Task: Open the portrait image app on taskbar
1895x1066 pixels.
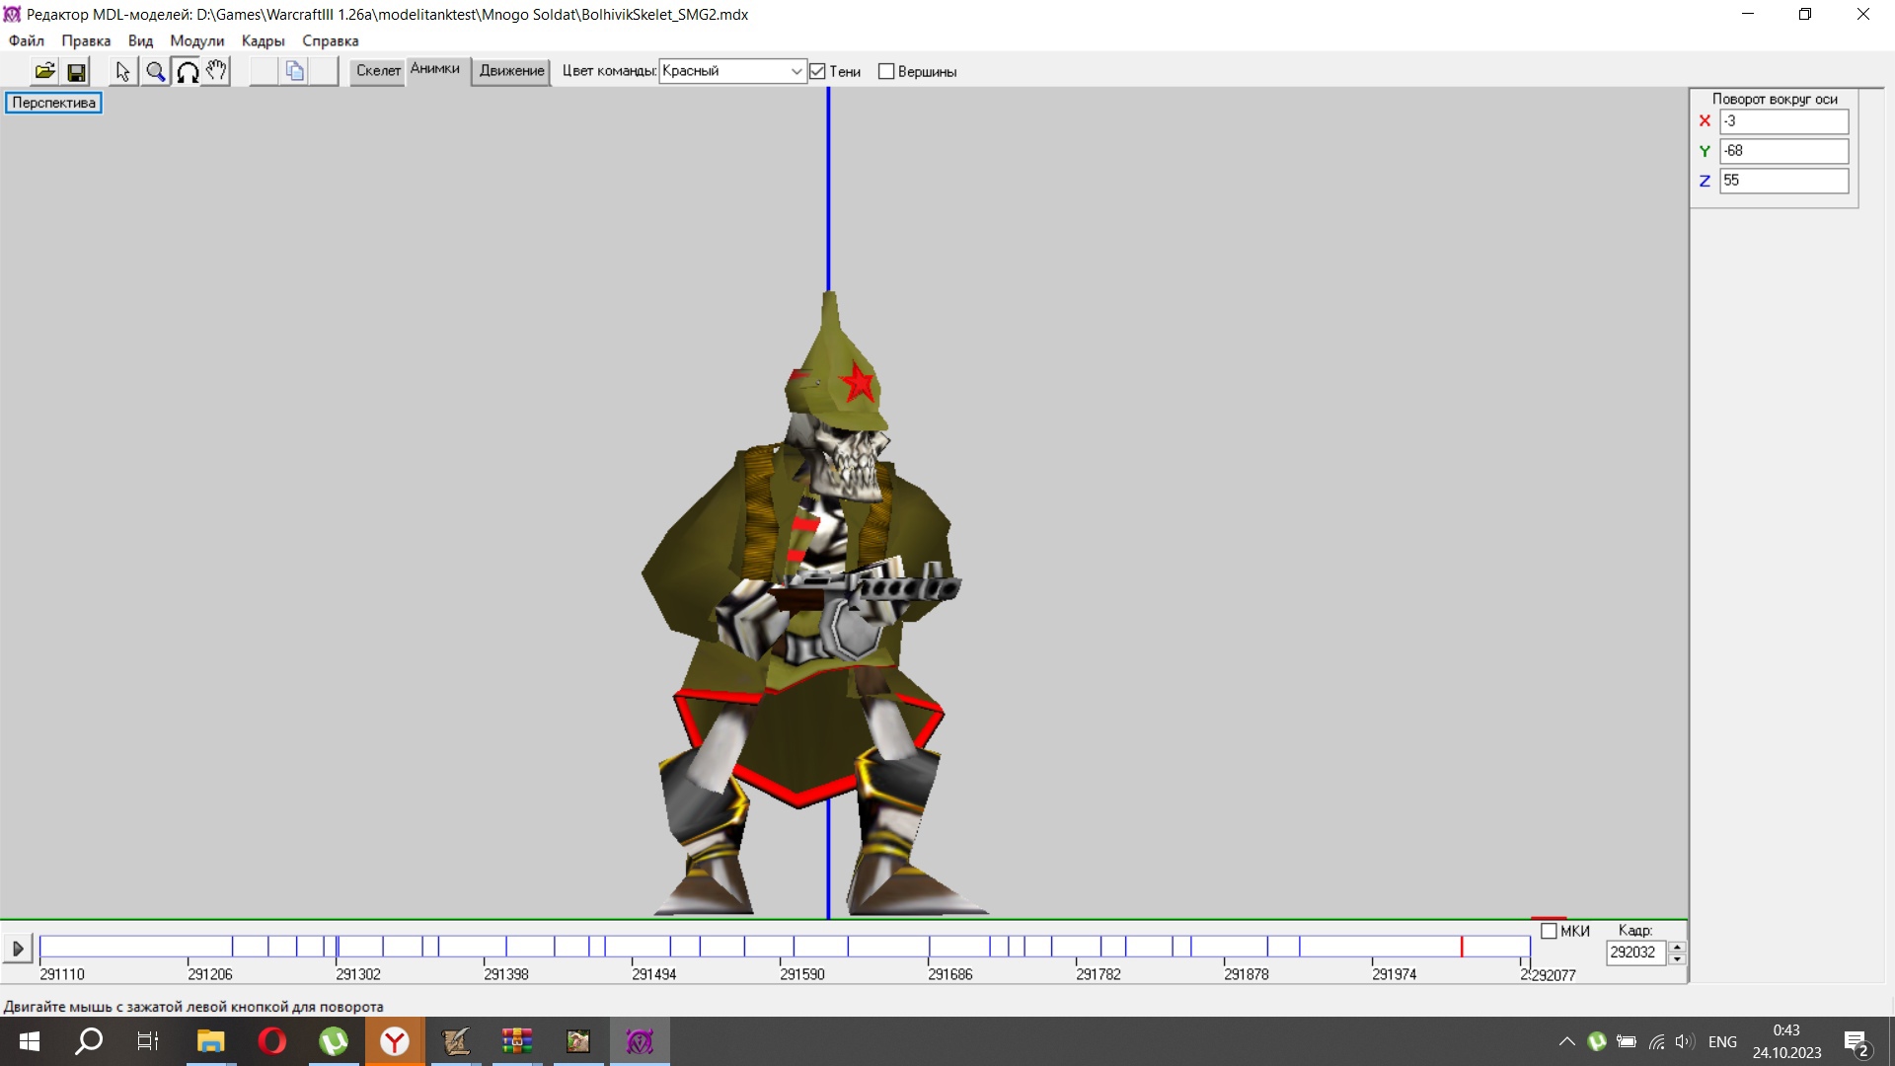Action: (x=578, y=1041)
